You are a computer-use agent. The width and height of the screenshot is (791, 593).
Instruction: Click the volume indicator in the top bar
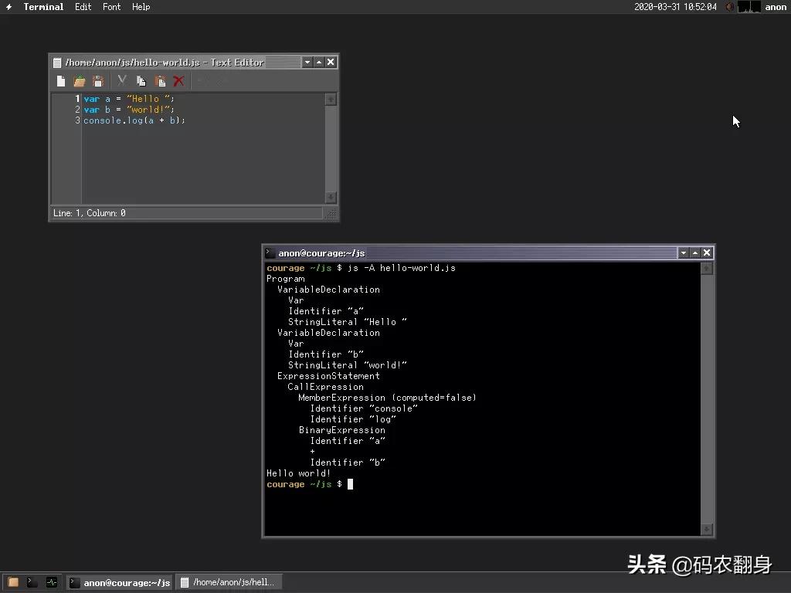point(730,7)
